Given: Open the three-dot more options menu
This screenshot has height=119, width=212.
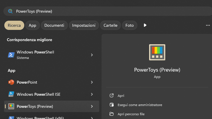Looking at the screenshot, I should point(208,25).
